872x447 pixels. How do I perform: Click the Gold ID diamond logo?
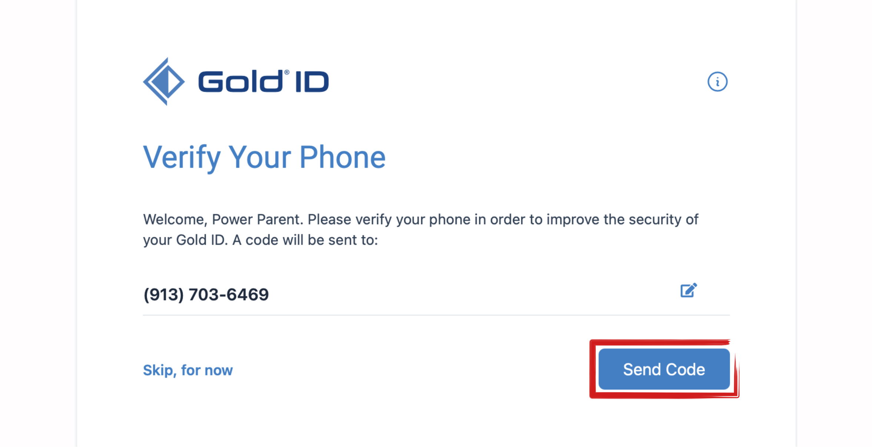163,82
